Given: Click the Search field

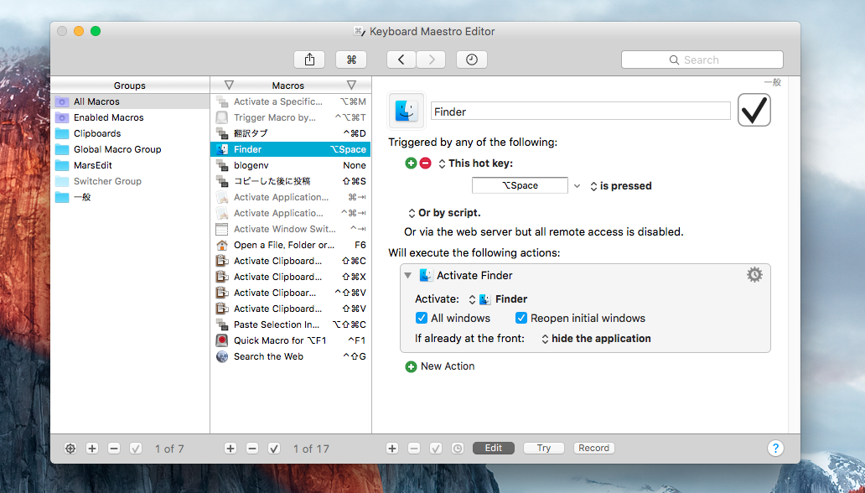Looking at the screenshot, I should pyautogui.click(x=702, y=60).
